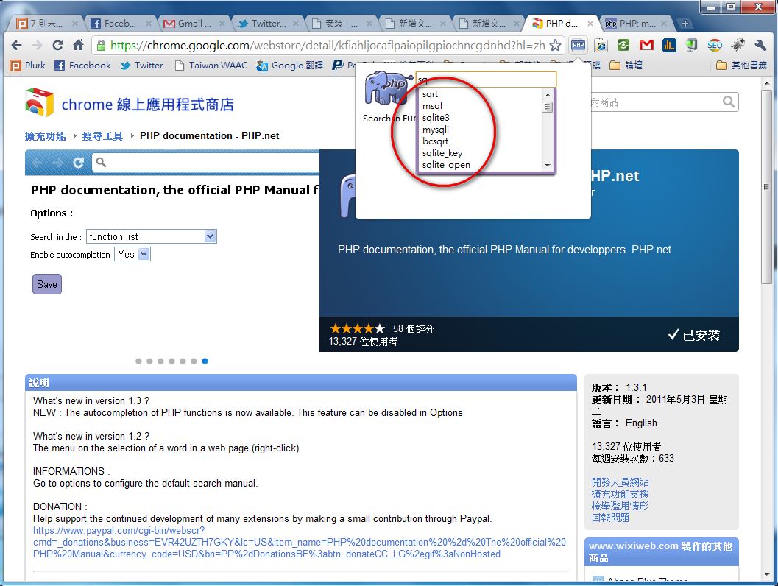The width and height of the screenshot is (778, 586).
Task: Go to the home page icon
Action: (79, 45)
